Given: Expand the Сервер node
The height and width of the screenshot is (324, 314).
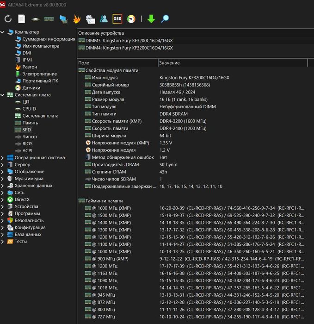Looking at the screenshot, I should 2,165.
